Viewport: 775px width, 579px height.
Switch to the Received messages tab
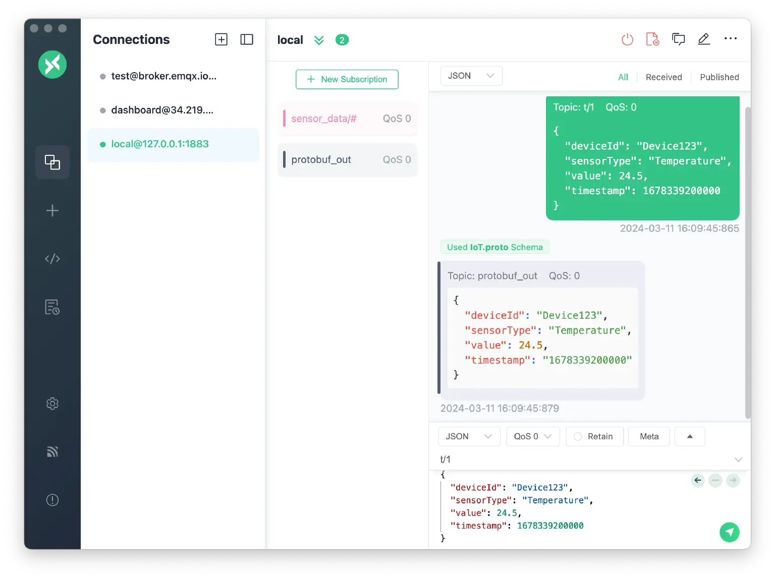pos(663,77)
